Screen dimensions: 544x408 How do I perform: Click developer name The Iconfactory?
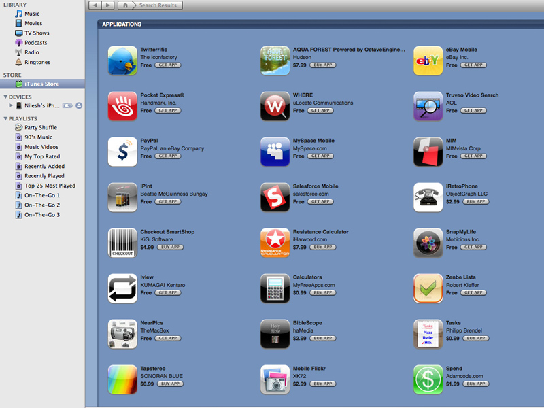159,57
